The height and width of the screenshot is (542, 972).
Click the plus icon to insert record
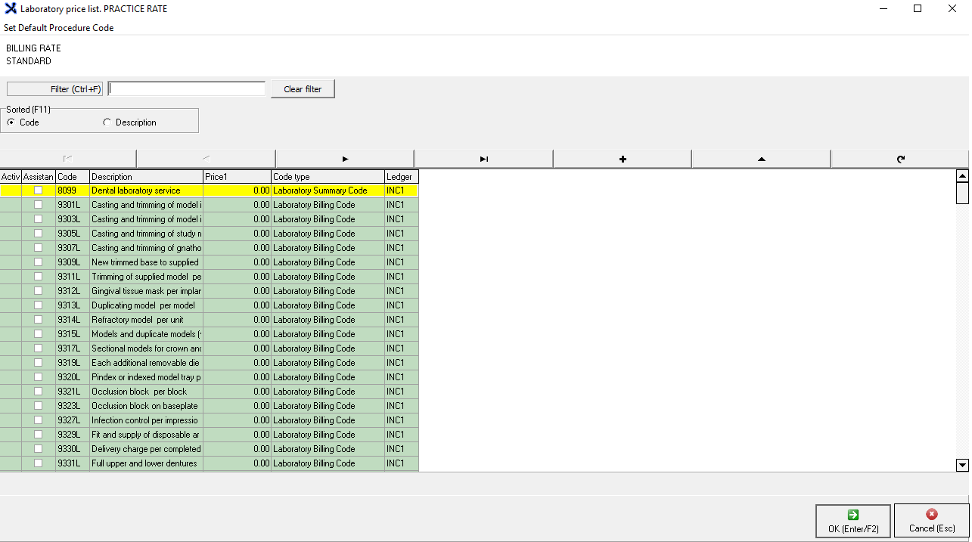(622, 159)
